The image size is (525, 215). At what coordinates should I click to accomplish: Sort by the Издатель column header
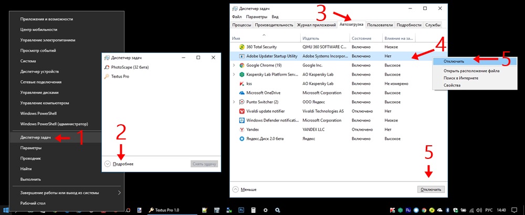click(x=310, y=38)
